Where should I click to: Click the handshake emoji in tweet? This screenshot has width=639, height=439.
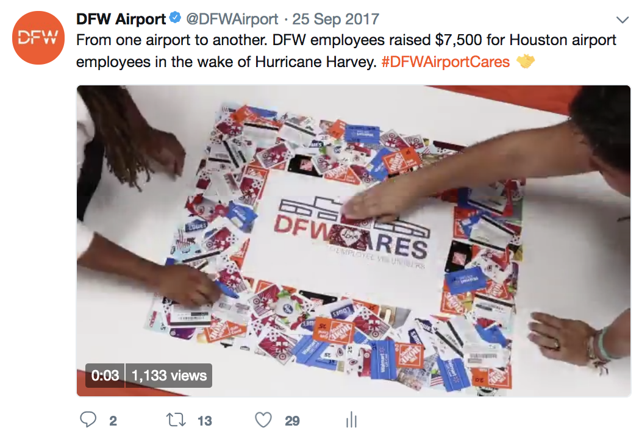pyautogui.click(x=526, y=62)
